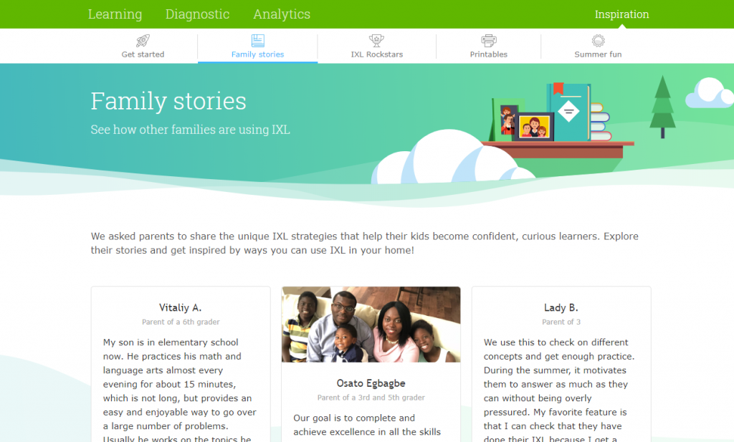Switch to the Printables tab
This screenshot has width=734, height=442.
(488, 46)
